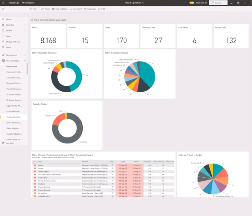Click the Get data link
The image size is (252, 216).
pos(10,143)
